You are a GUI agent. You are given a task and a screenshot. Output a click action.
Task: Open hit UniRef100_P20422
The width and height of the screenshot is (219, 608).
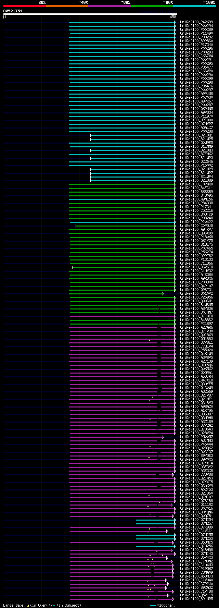pyautogui.click(x=196, y=222)
